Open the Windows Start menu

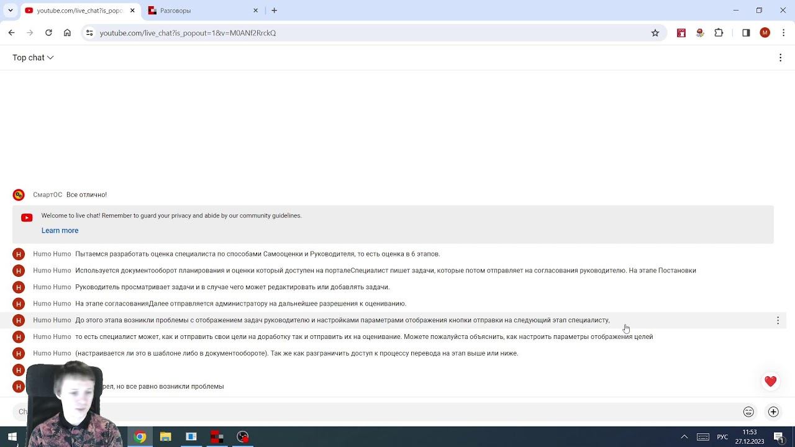coord(12,436)
